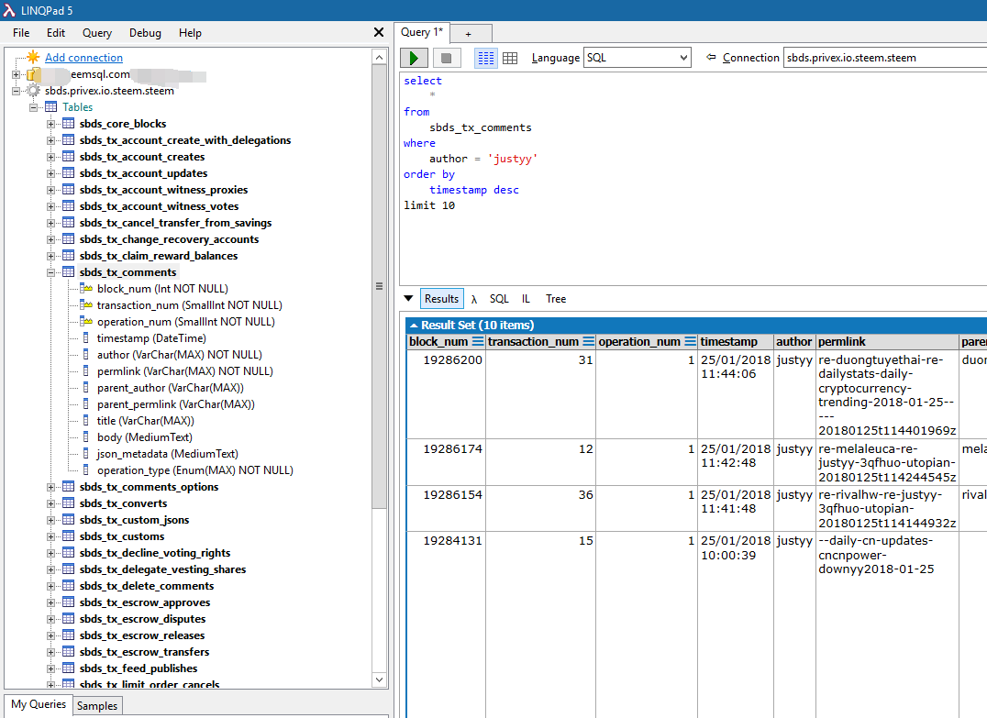This screenshot has width=987, height=718.
Task: Click the Stop query button
Action: (447, 58)
